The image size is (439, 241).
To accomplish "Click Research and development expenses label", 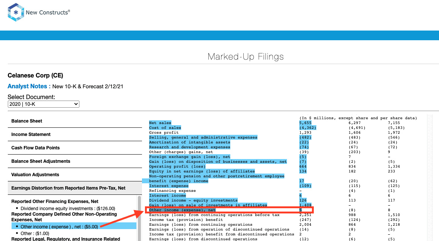I will point(190,147).
